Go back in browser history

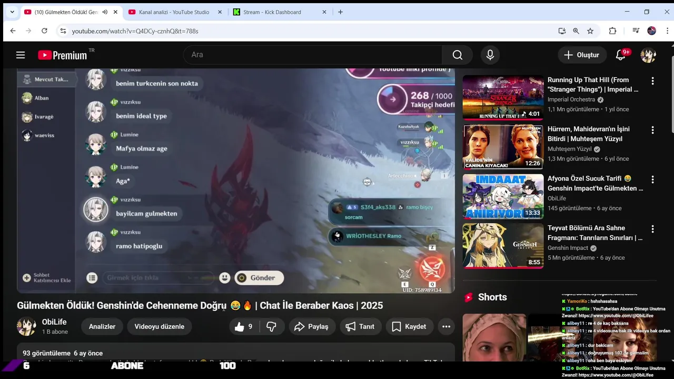coord(13,31)
